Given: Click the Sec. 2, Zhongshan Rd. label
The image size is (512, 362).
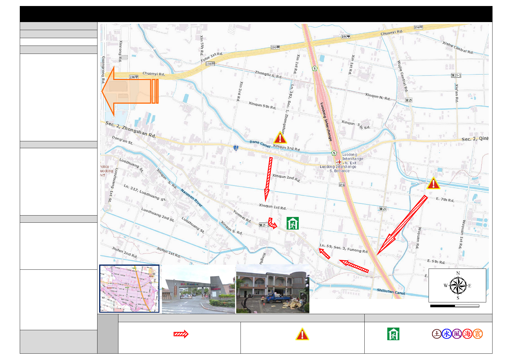Looking at the screenshot, I should (131, 129).
